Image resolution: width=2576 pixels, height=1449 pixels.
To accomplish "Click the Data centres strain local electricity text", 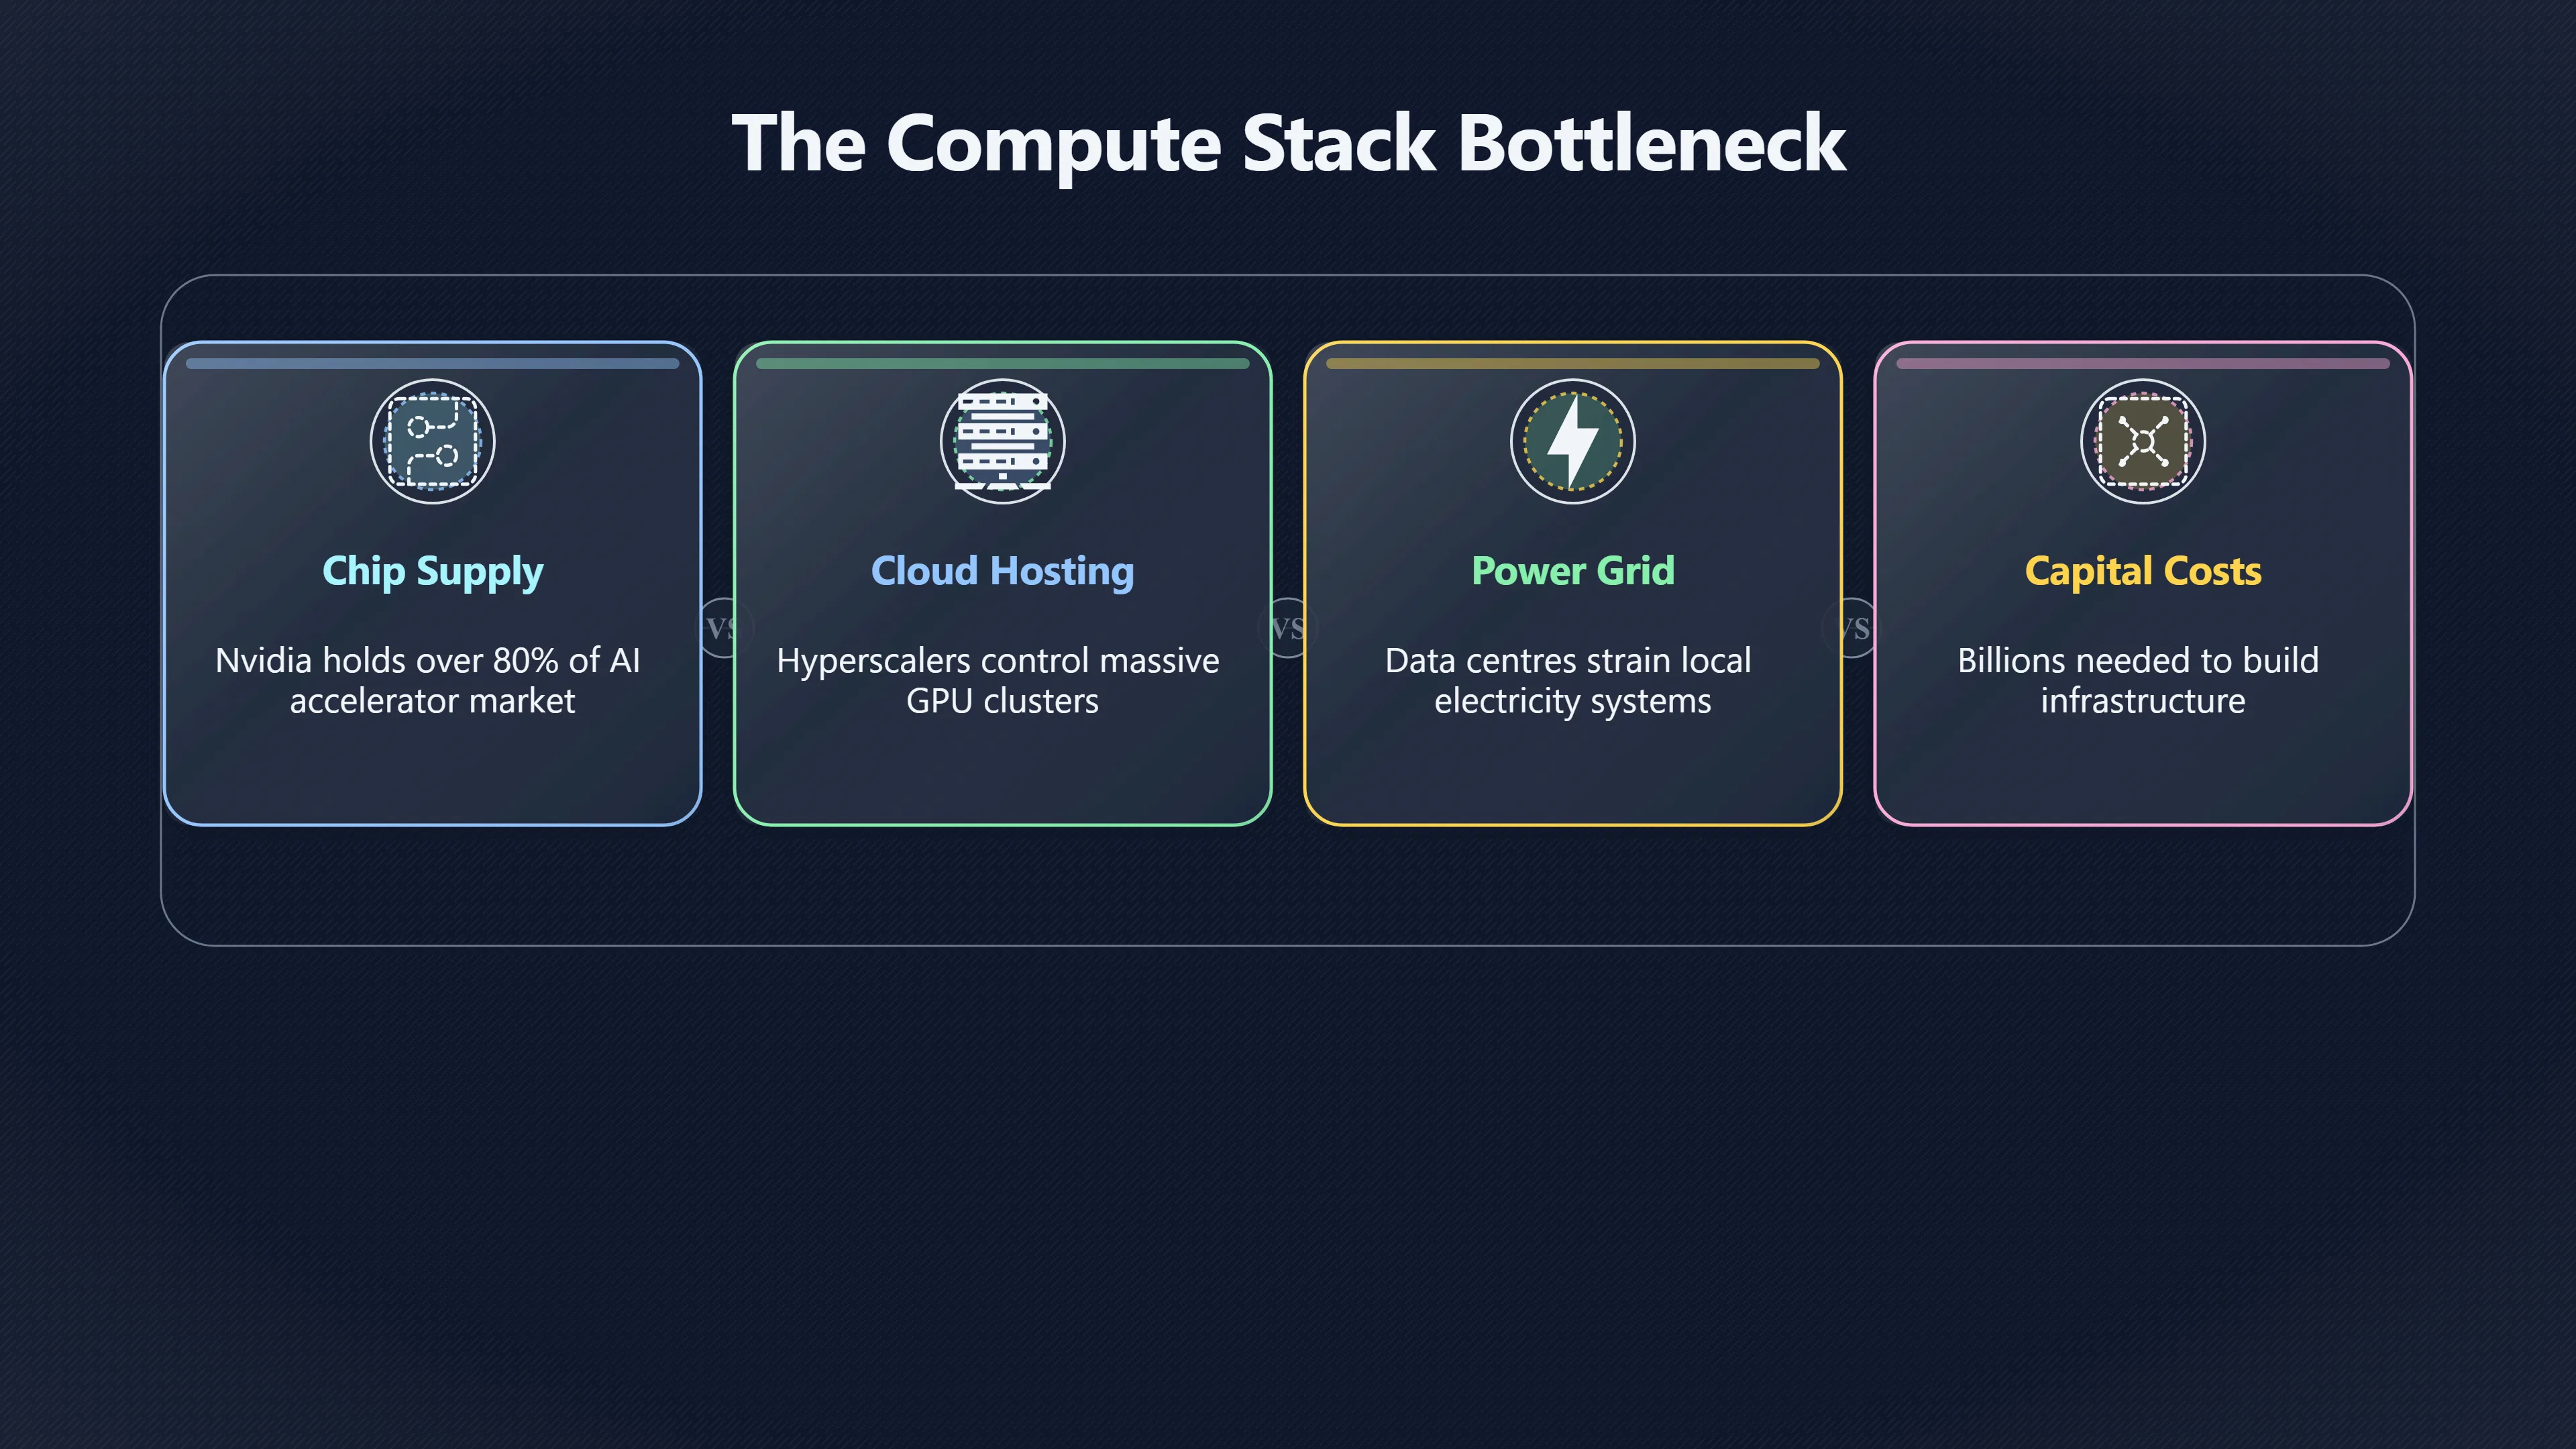I will 1568,680.
